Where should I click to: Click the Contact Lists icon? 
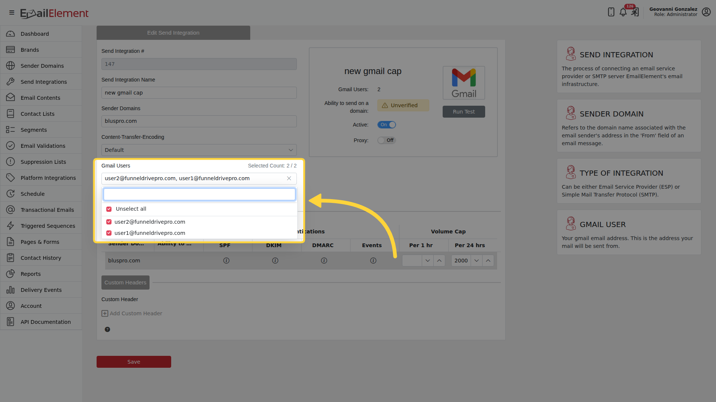pyautogui.click(x=10, y=114)
